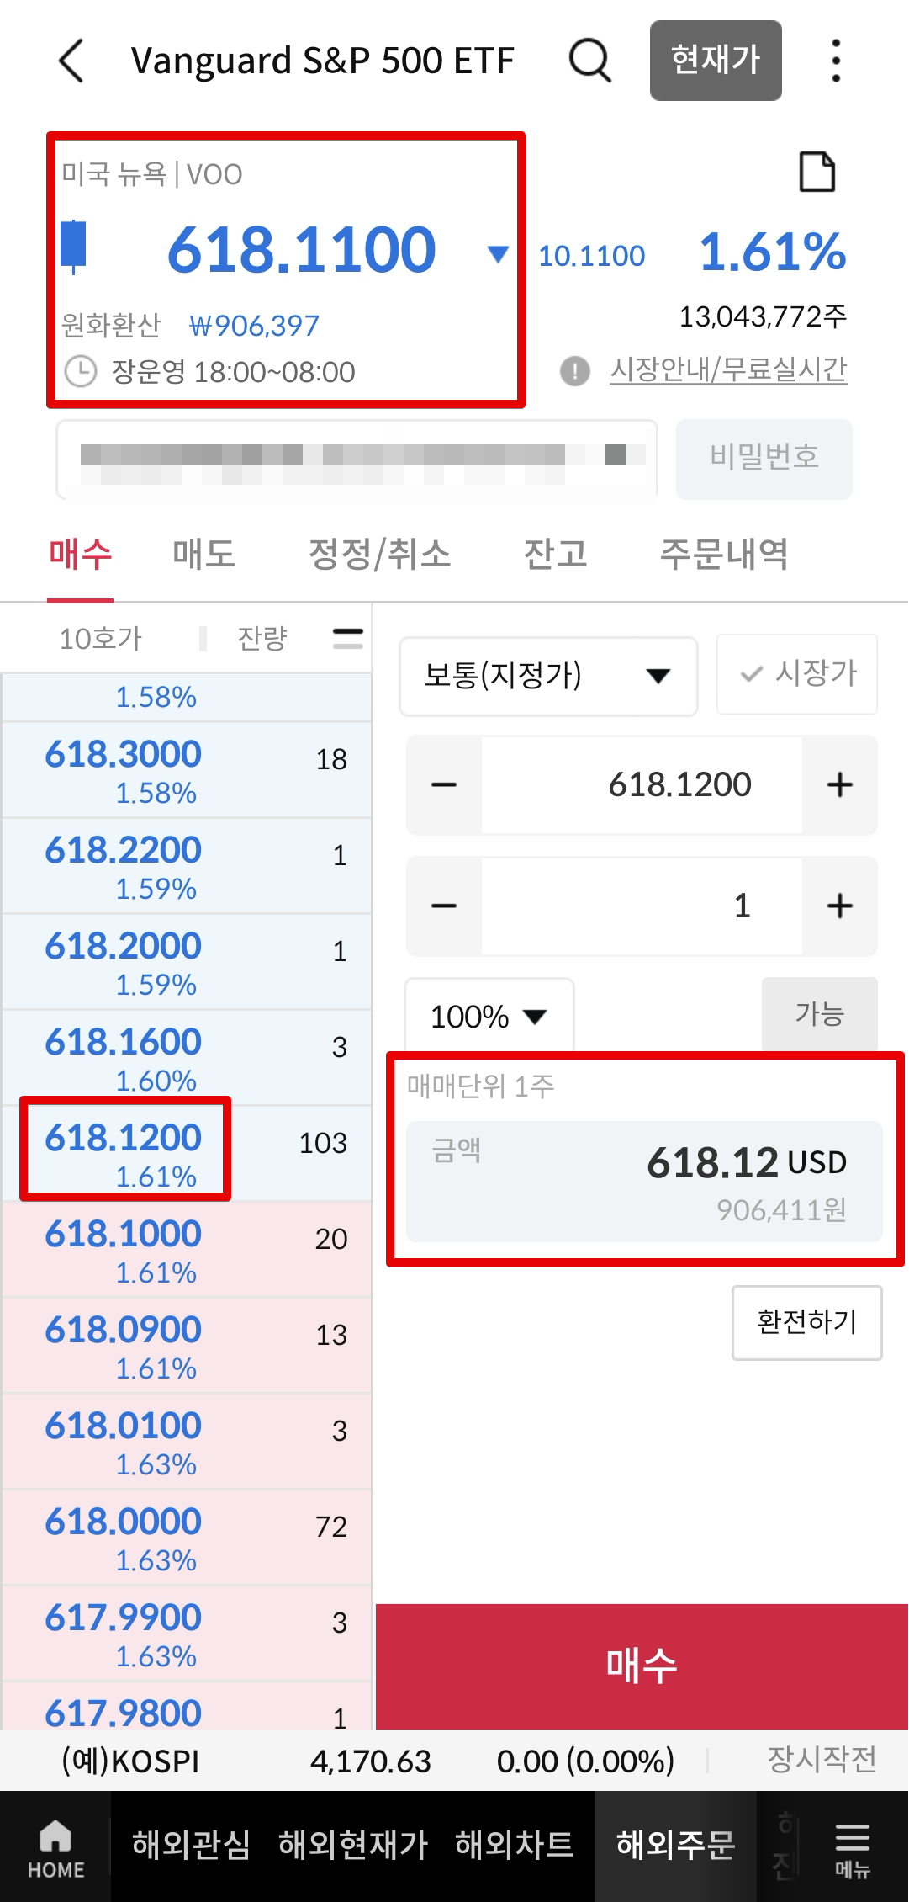
Task: Open 해외관심 in bottom navigation
Action: tap(191, 1845)
